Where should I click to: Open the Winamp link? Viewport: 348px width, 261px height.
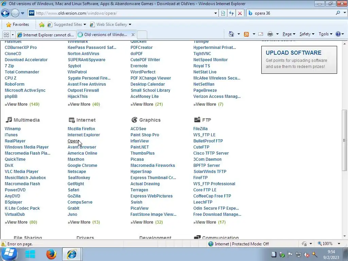(13, 129)
